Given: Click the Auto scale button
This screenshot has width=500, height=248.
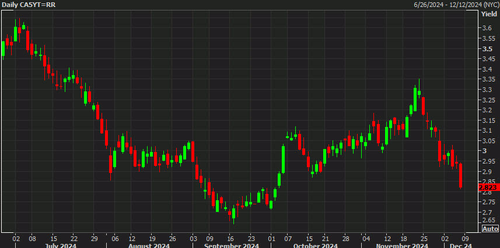Looking at the screenshot, I should pyautogui.click(x=491, y=229).
